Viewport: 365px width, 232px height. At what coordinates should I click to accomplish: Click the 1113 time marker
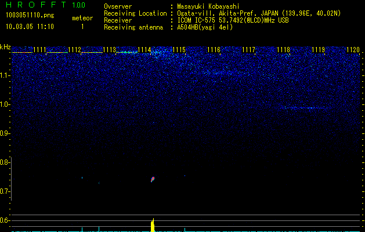110,49
